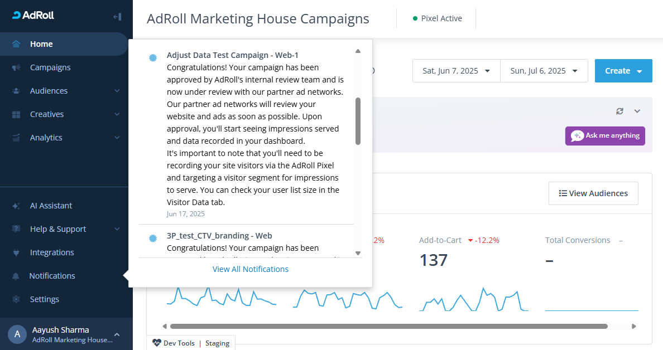Click View All Notifications link
This screenshot has width=663, height=350.
coord(250,269)
